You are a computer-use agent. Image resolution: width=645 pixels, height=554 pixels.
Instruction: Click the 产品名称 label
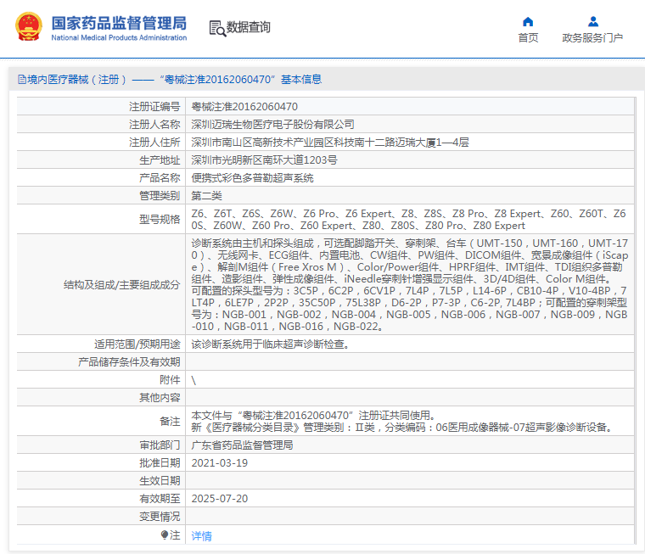click(160, 177)
